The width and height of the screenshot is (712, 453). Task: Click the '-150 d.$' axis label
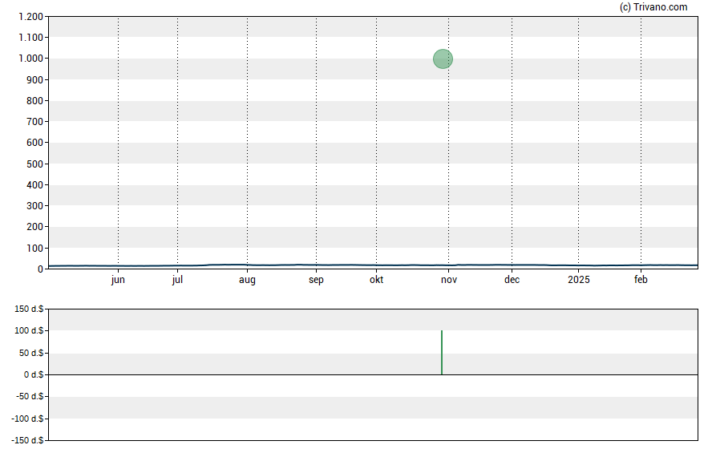click(x=27, y=440)
